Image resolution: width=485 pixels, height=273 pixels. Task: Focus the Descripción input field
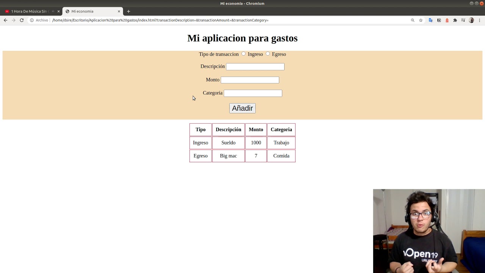coord(255,67)
